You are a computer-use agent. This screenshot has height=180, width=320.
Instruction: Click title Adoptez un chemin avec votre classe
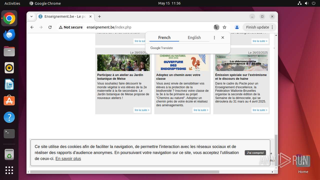(178, 77)
